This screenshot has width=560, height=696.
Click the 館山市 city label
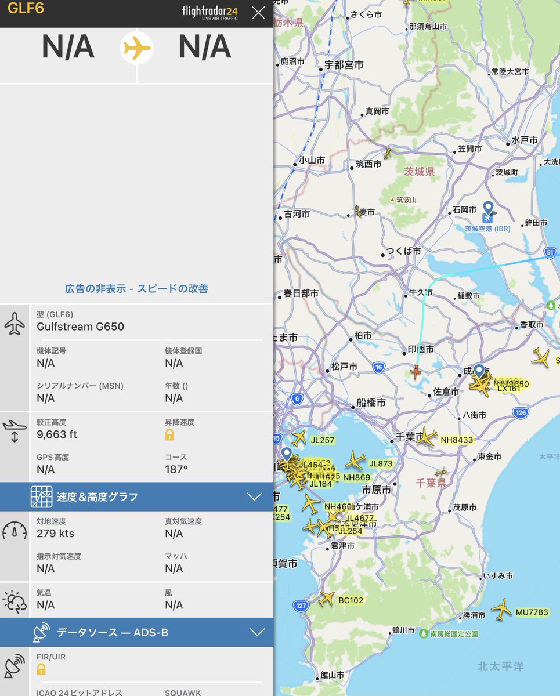coord(331,675)
